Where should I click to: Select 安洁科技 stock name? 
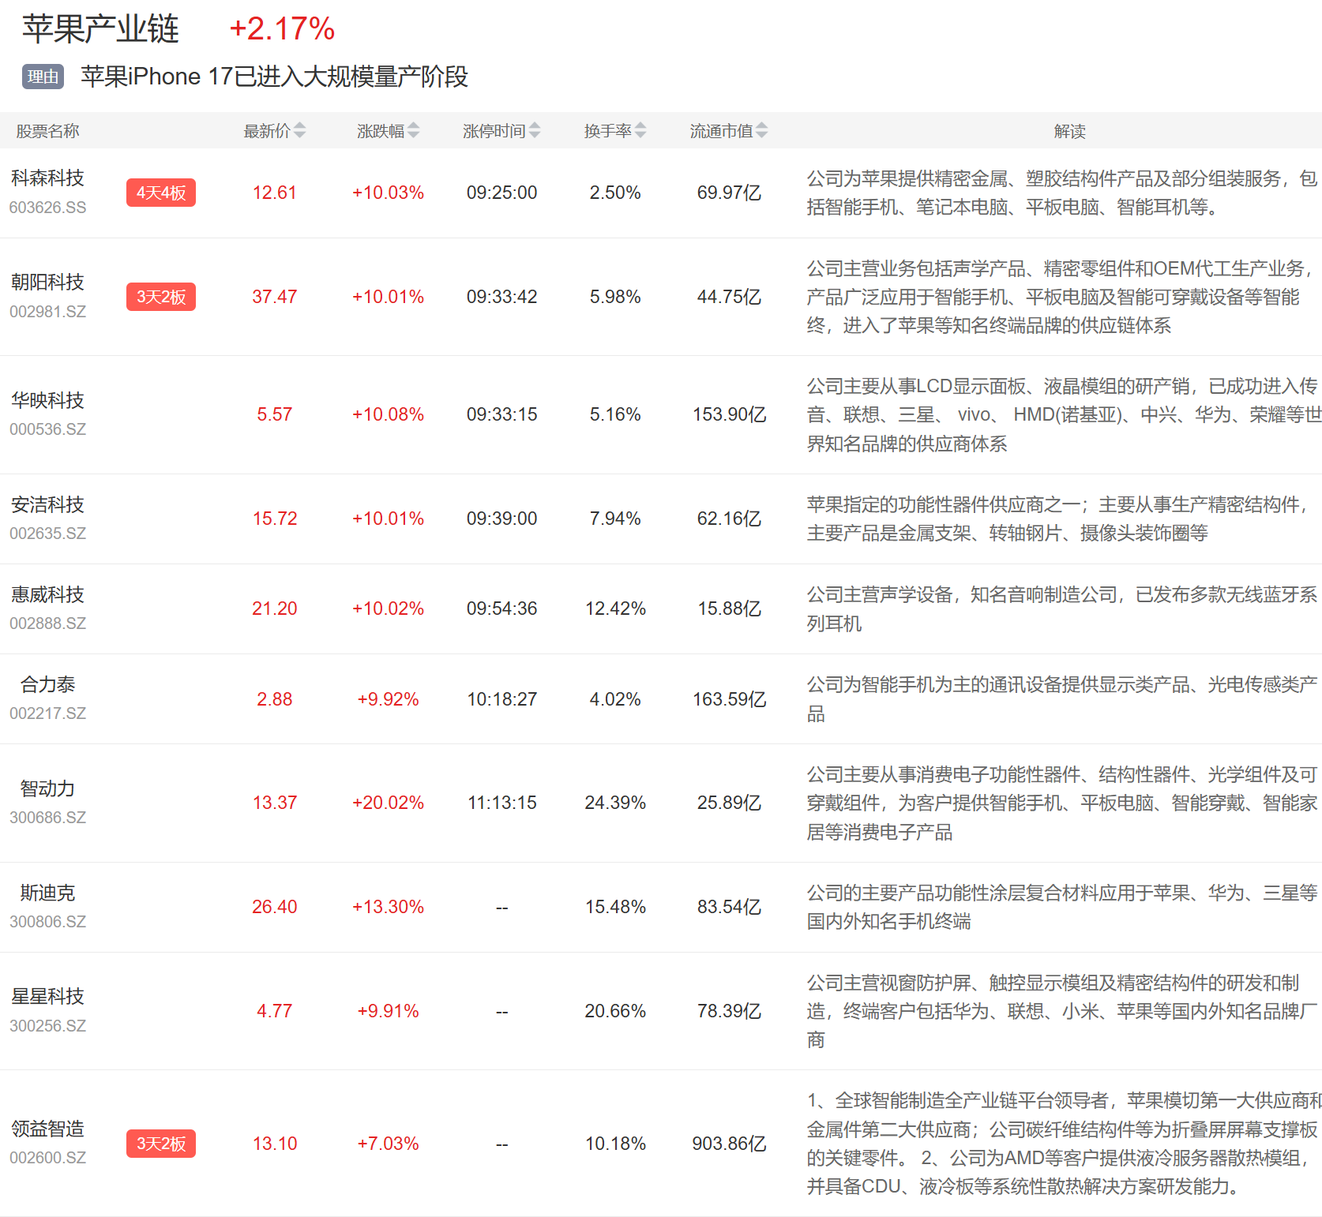point(47,505)
